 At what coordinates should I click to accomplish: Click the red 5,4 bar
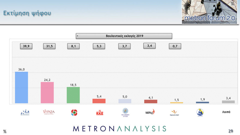pyautogui.click(x=99, y=101)
